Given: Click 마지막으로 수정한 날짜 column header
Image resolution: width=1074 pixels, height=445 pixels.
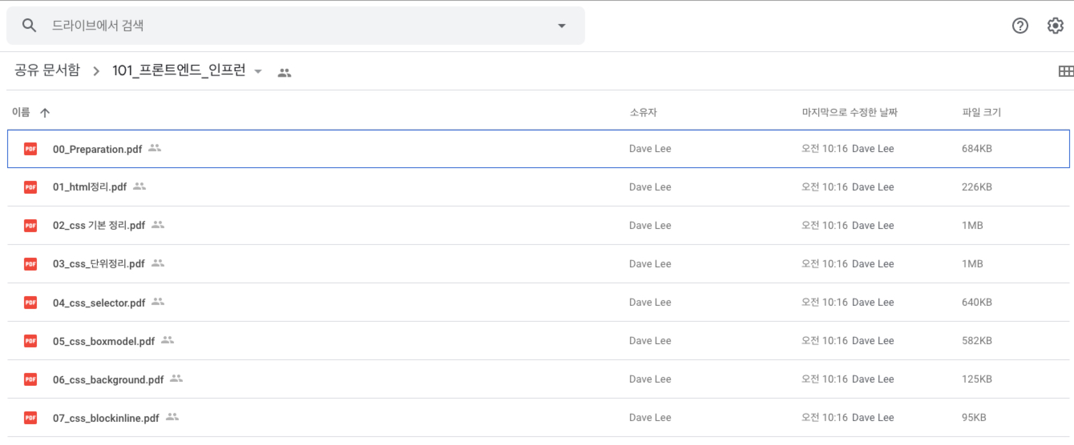Looking at the screenshot, I should click(849, 112).
